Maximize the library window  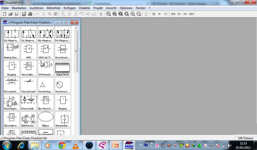66,22
